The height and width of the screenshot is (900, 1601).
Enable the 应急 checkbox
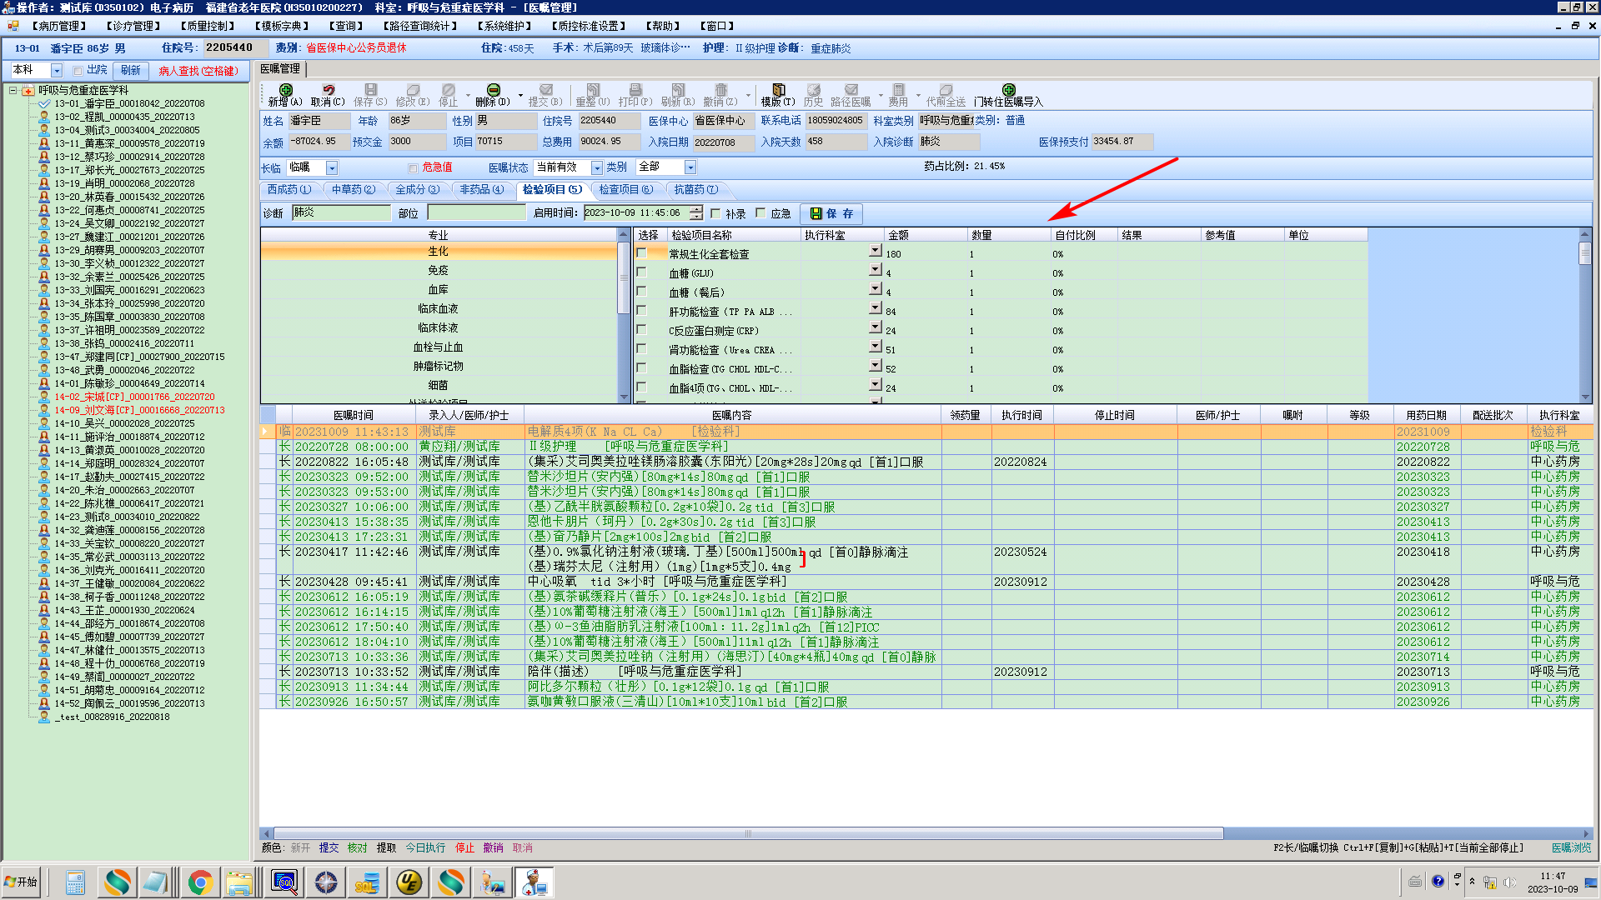pos(760,213)
